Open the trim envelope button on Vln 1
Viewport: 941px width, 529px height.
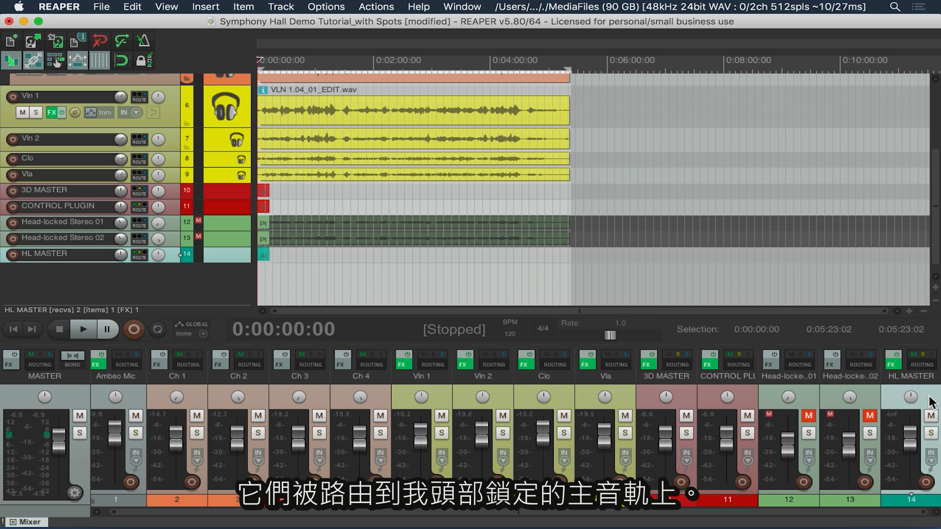tap(99, 113)
